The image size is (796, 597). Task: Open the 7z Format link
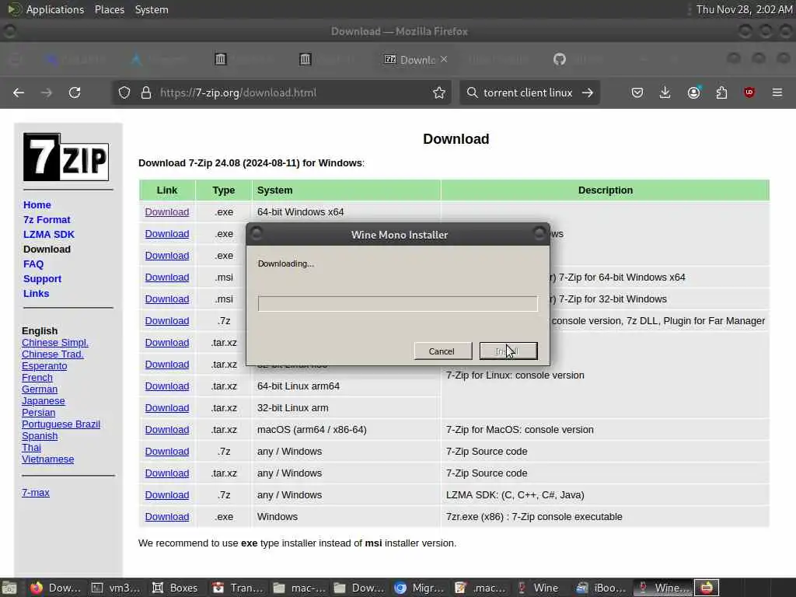coord(47,220)
